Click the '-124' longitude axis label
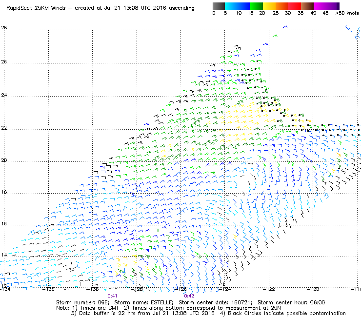This screenshot has height=317, width=361. [x=225, y=289]
